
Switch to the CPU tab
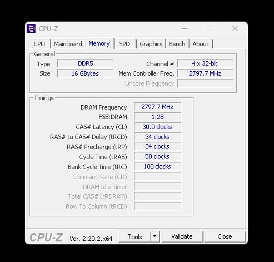(x=39, y=44)
